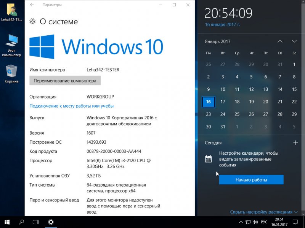Screen dimensions: 305x228
Task: Click the taskbar search magnifier icon
Action: 22,222
